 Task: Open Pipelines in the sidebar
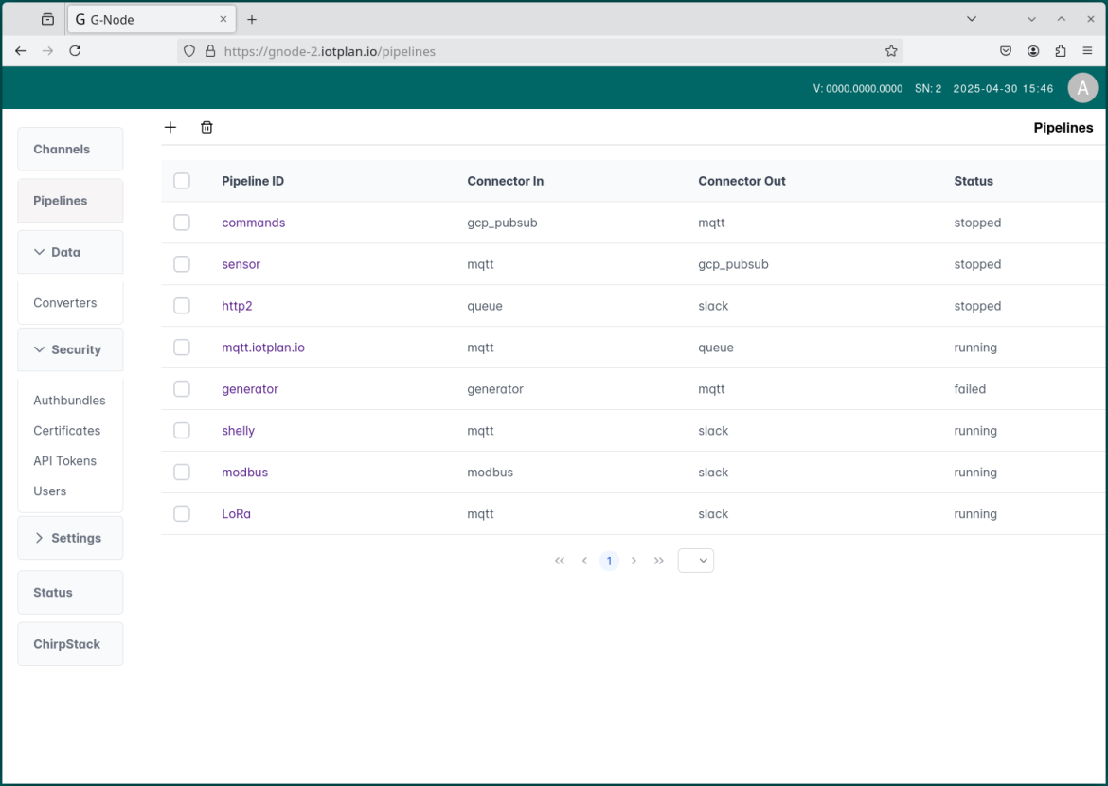70,201
